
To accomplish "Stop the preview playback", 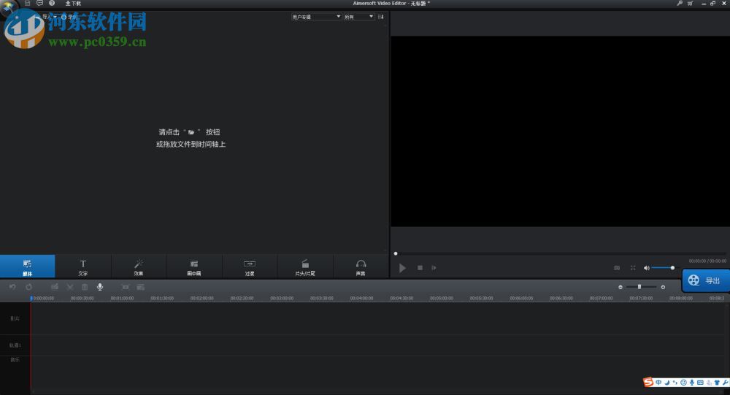I will 420,268.
